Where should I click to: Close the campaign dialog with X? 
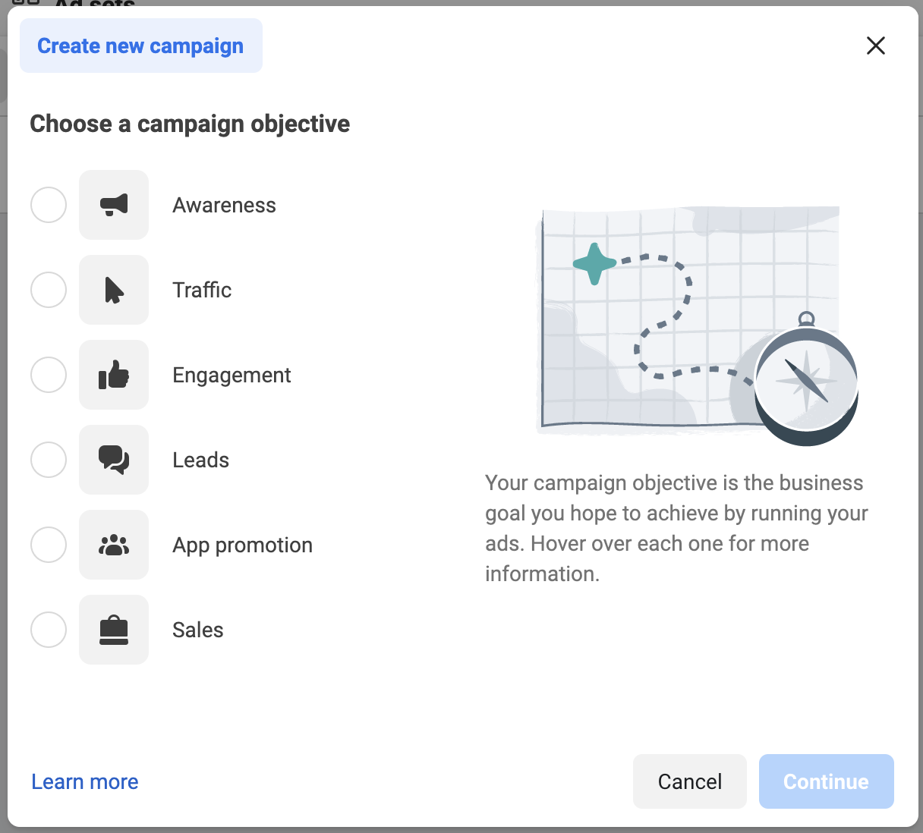[875, 46]
